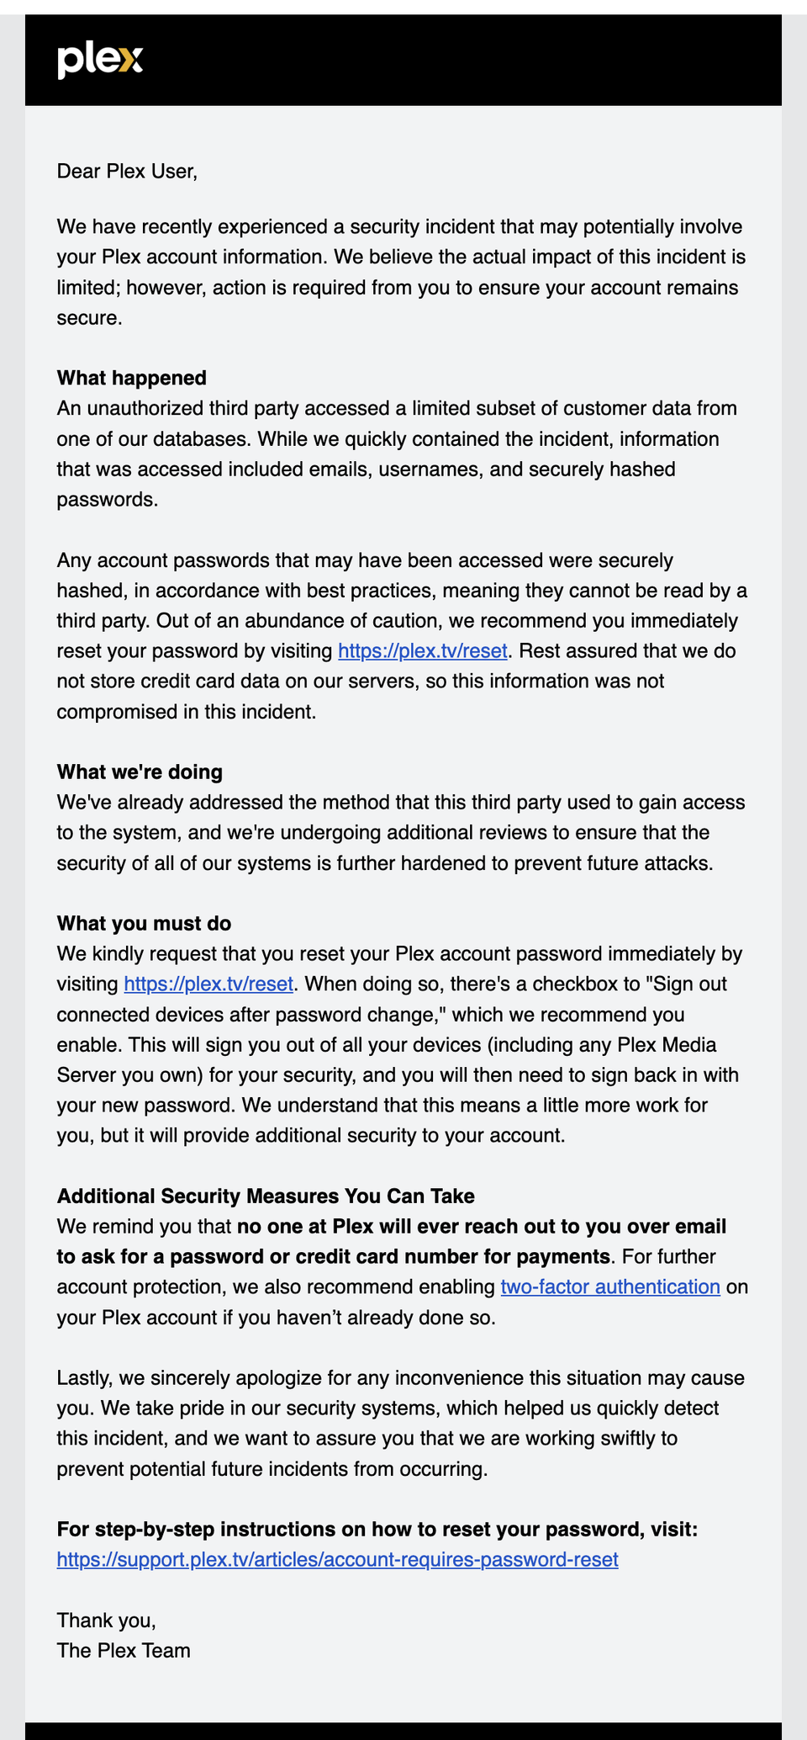The height and width of the screenshot is (1740, 807).
Task: Click the bold "For step-by-step instructions" line
Action: point(377,1530)
